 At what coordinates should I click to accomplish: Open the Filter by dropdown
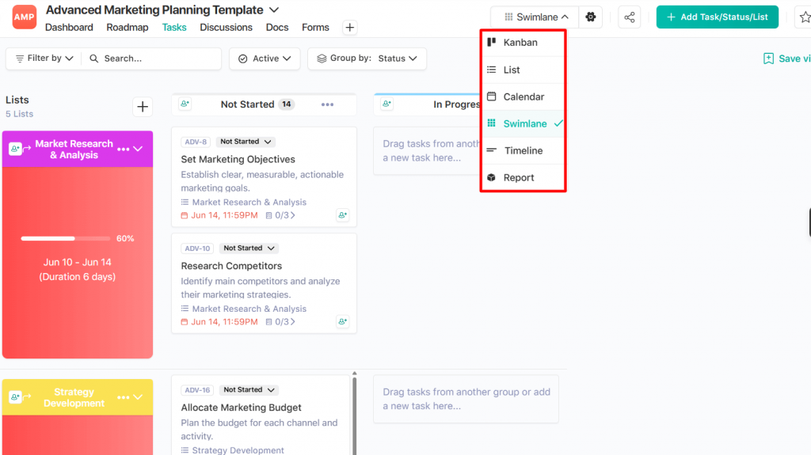pyautogui.click(x=44, y=59)
